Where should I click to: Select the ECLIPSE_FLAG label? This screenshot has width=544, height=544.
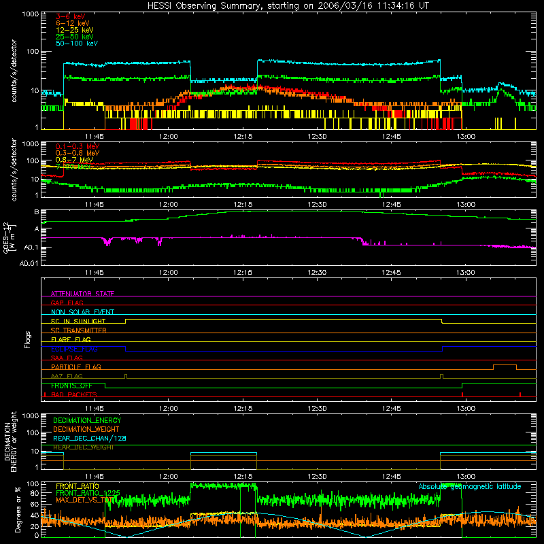pos(74,349)
